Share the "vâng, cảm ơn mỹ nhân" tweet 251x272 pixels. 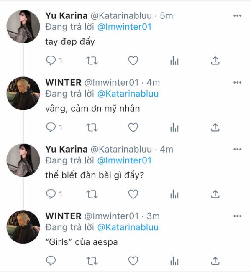click(x=215, y=127)
